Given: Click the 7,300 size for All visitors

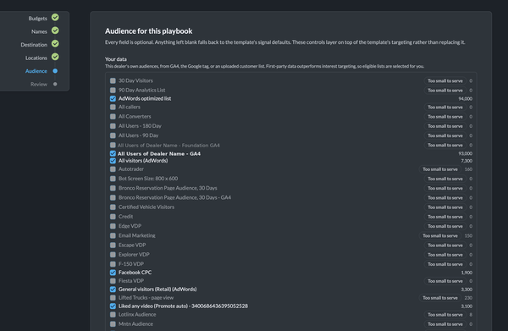Looking at the screenshot, I should pyautogui.click(x=467, y=161).
